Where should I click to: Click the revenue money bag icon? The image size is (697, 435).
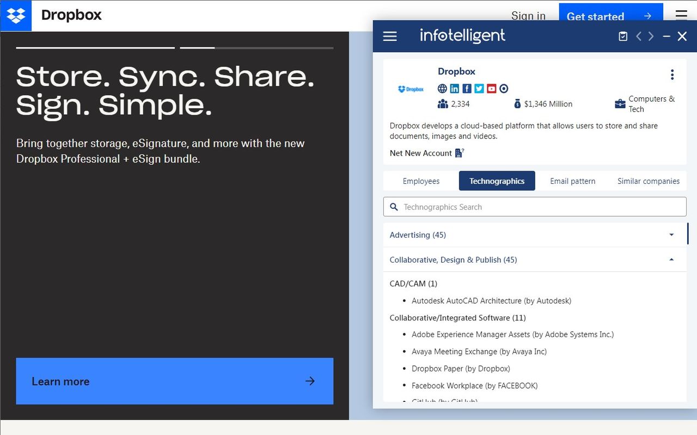point(517,104)
